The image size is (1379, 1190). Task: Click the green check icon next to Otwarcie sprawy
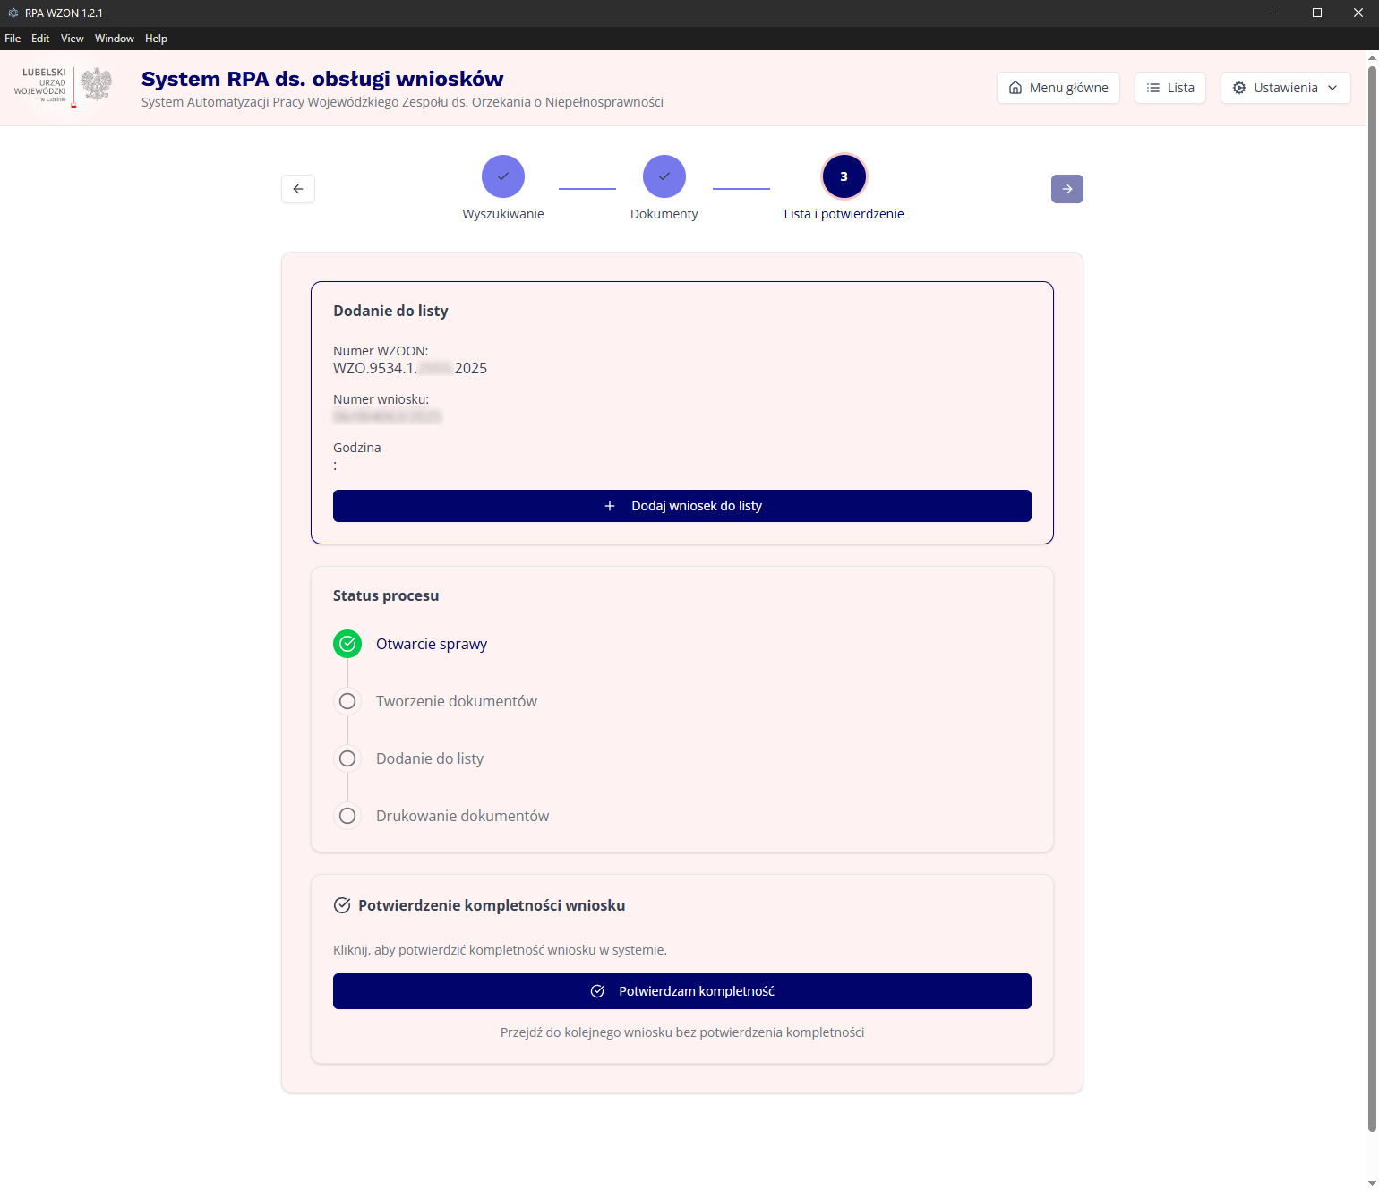pos(347,644)
